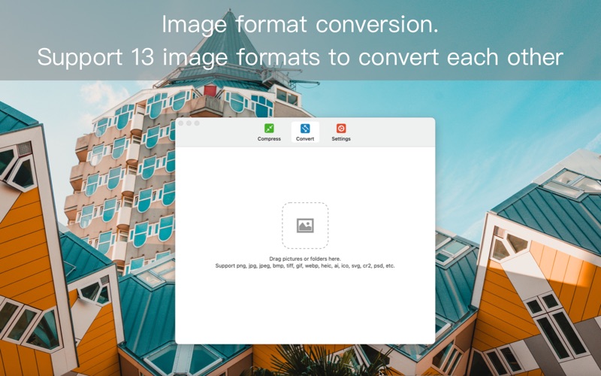Open the Settings tab
This screenshot has height=376, width=601.
pyautogui.click(x=341, y=132)
